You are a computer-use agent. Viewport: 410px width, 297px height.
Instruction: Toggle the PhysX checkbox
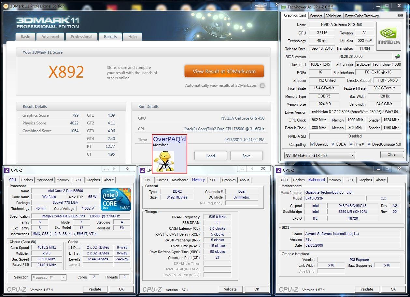[x=351, y=144]
